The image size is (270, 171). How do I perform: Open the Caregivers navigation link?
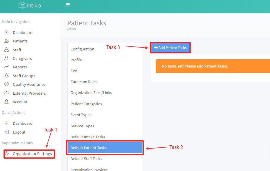pos(22,58)
